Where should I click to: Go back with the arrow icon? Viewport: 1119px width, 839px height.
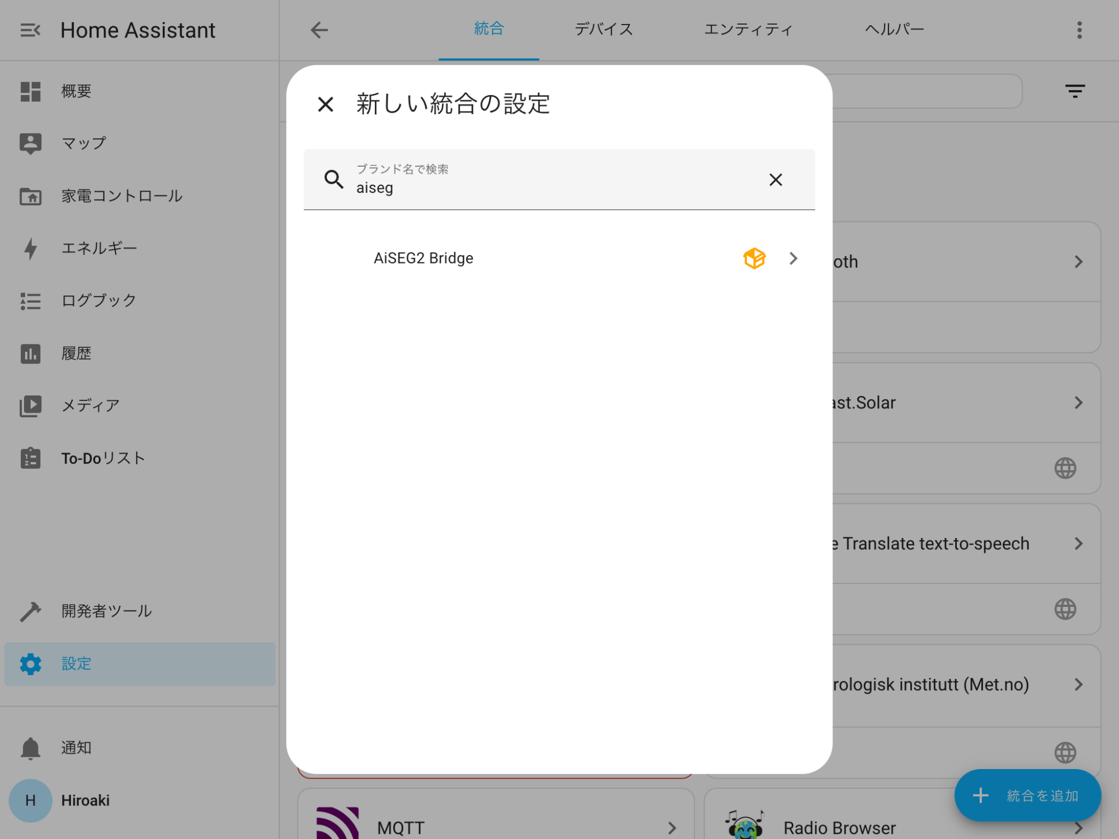click(x=319, y=30)
